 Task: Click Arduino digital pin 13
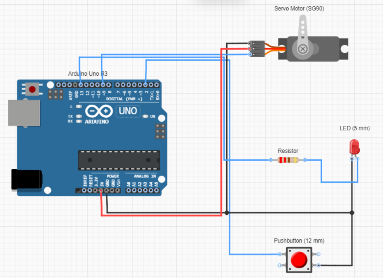pyautogui.click(x=80, y=85)
